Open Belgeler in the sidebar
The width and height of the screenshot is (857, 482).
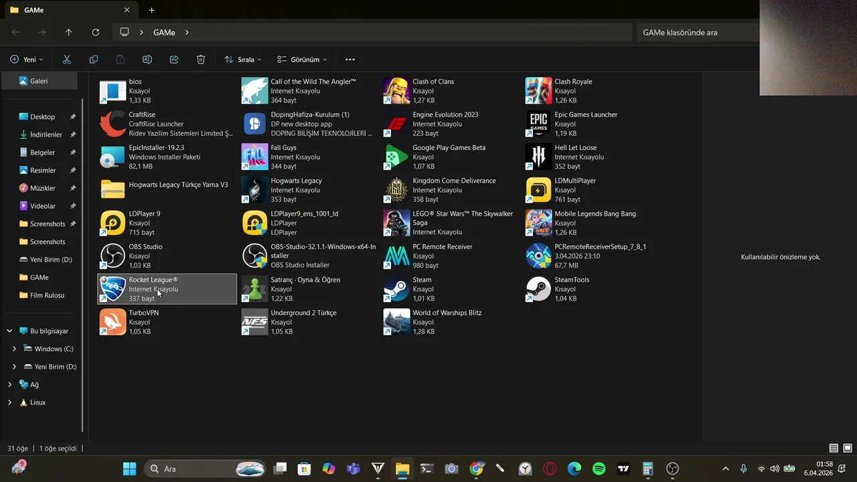tap(42, 153)
